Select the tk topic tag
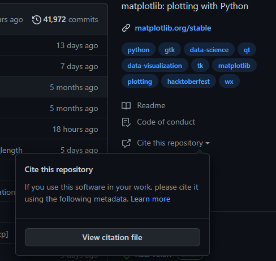Screen dimensions: 276x261 tap(200, 66)
